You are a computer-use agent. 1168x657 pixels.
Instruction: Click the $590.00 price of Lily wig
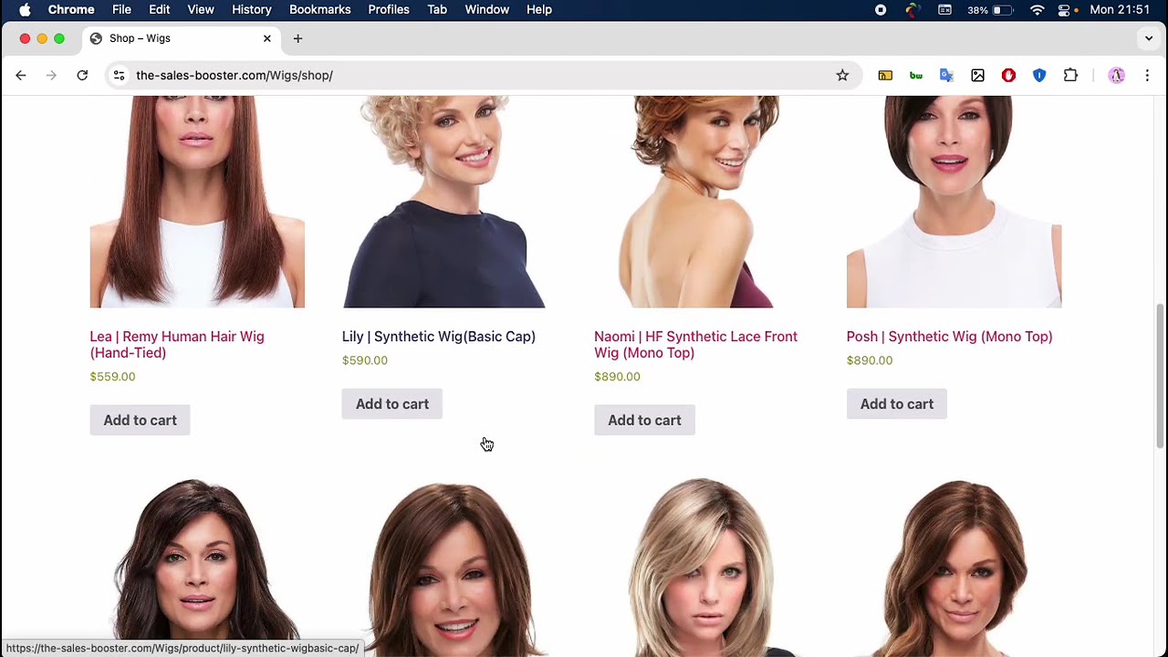pyautogui.click(x=365, y=360)
